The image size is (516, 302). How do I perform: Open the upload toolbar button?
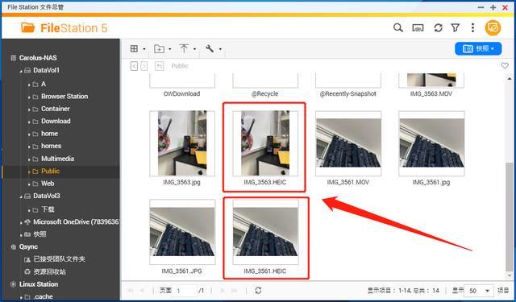coord(184,49)
